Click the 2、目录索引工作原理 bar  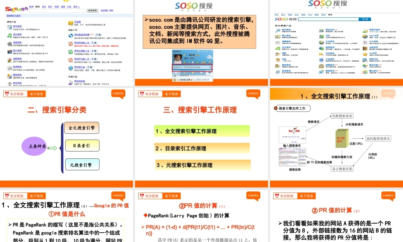tap(202, 148)
